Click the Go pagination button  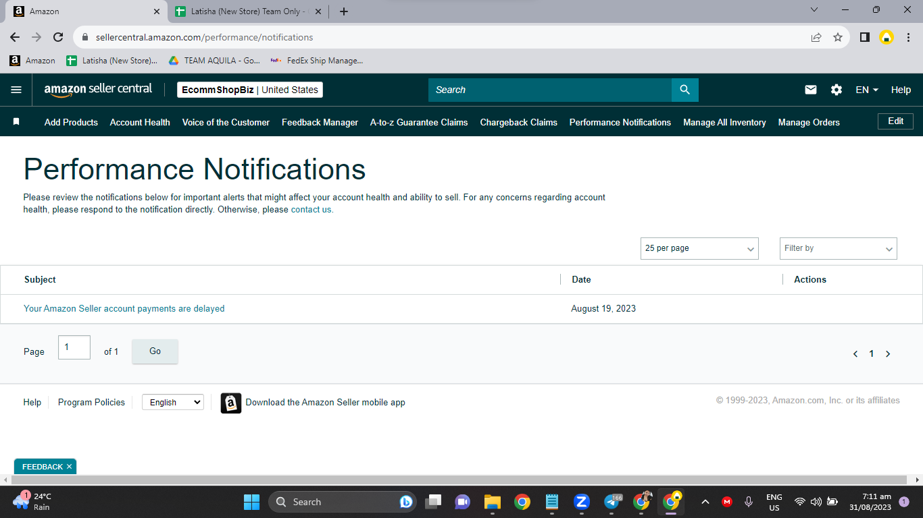(x=155, y=351)
